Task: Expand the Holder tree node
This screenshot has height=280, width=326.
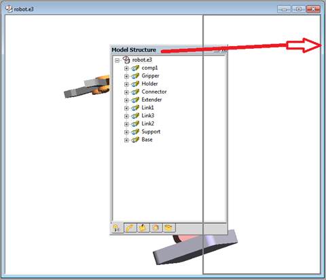Action: (x=126, y=84)
